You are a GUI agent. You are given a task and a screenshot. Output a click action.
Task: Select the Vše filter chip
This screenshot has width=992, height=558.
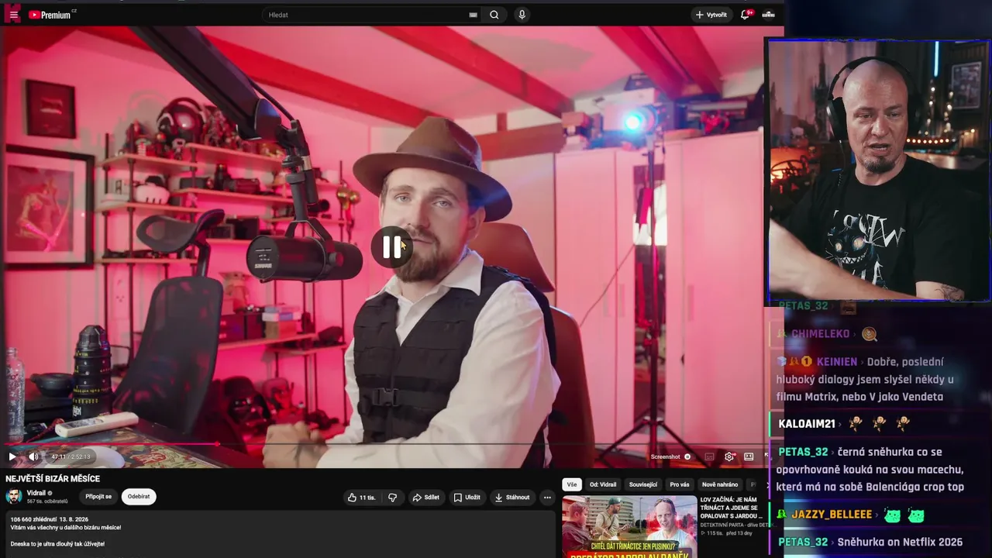click(x=572, y=484)
